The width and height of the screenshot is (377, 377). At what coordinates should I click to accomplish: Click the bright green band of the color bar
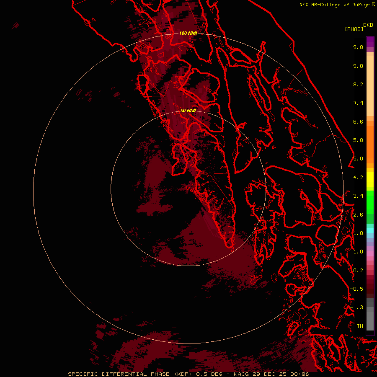(x=370, y=202)
